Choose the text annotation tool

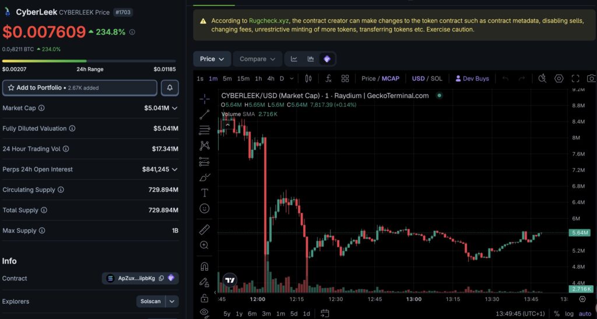click(x=205, y=192)
